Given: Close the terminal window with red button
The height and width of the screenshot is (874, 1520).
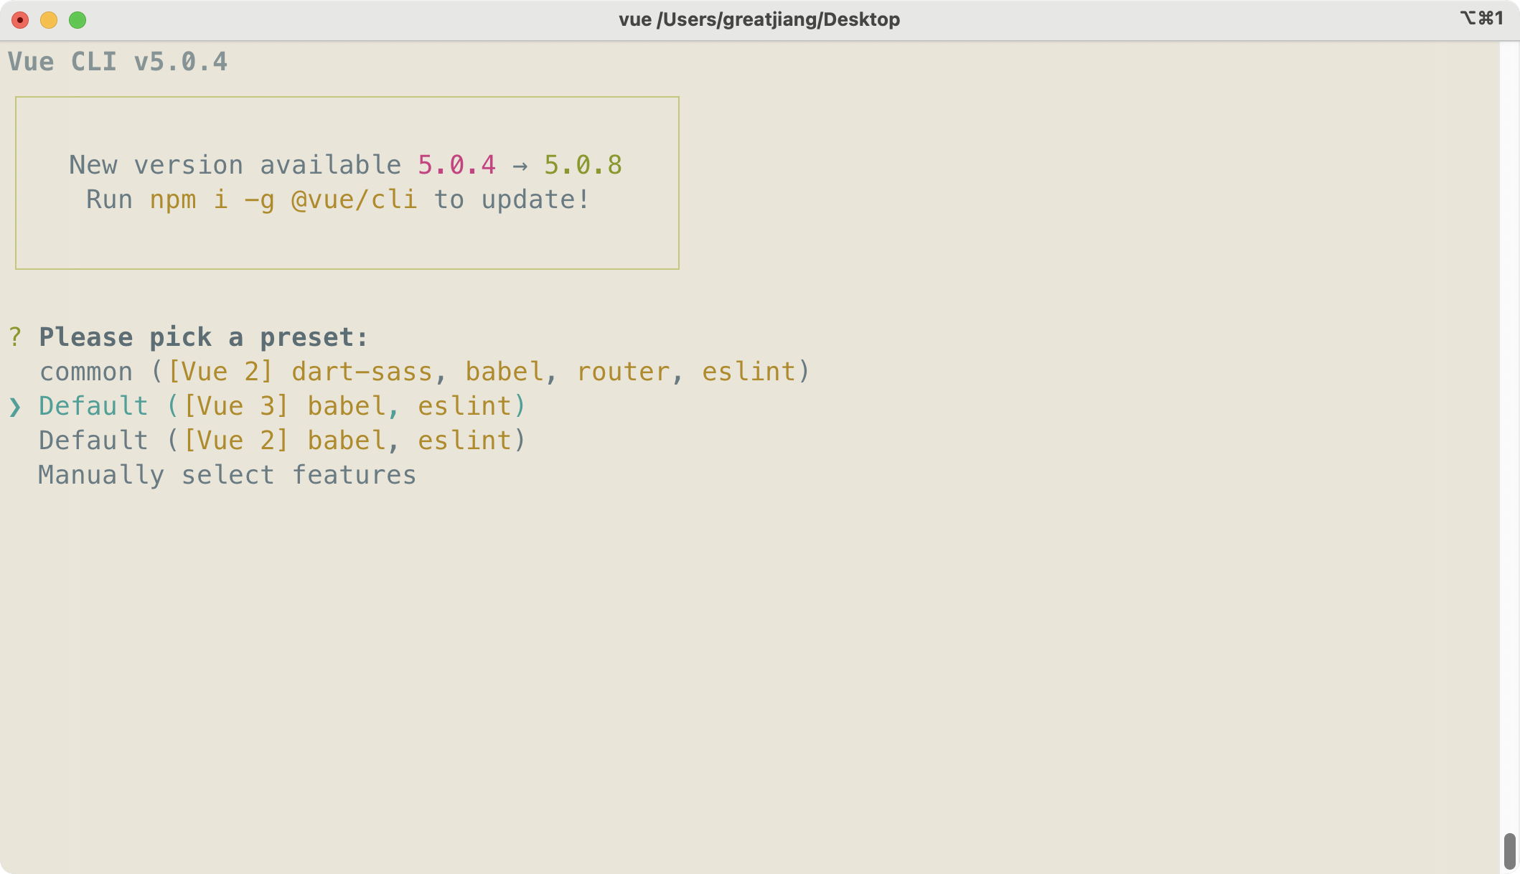Looking at the screenshot, I should click(x=20, y=20).
